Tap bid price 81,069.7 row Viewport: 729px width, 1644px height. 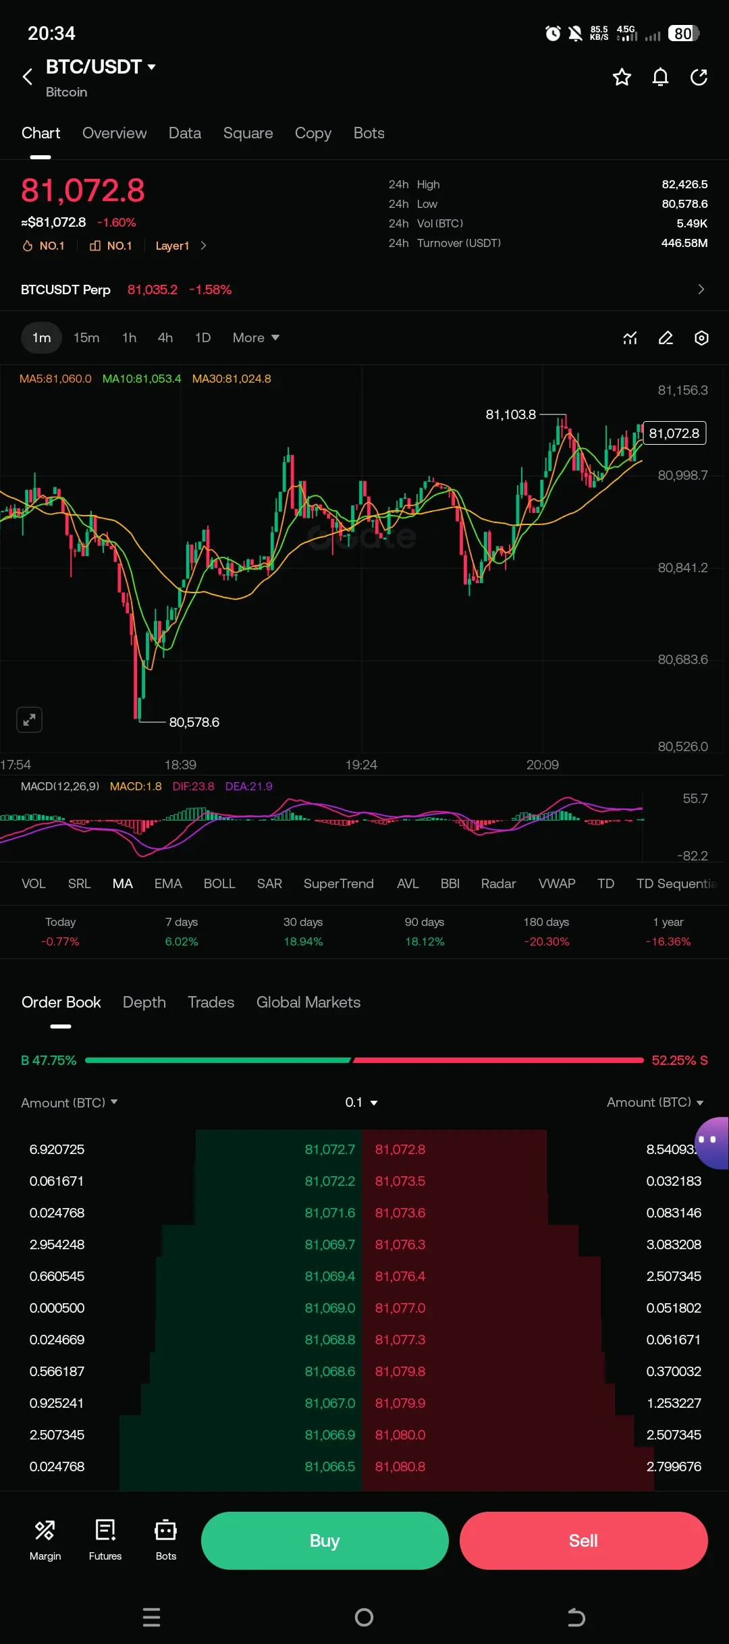tap(329, 1244)
